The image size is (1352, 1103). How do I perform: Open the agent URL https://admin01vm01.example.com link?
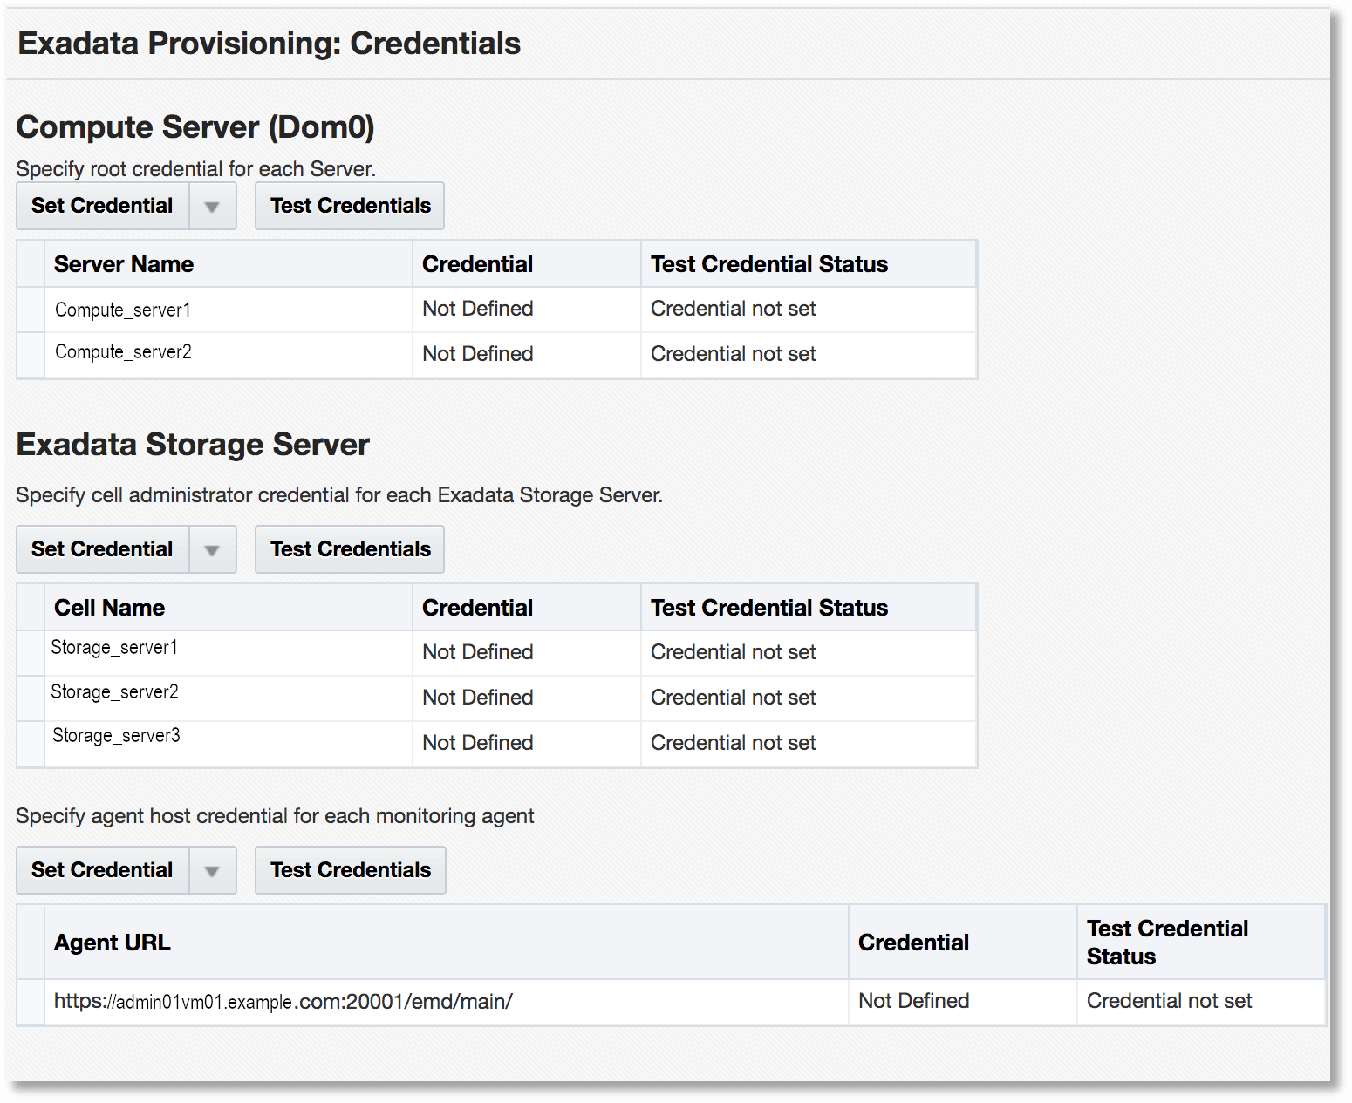point(283,1001)
